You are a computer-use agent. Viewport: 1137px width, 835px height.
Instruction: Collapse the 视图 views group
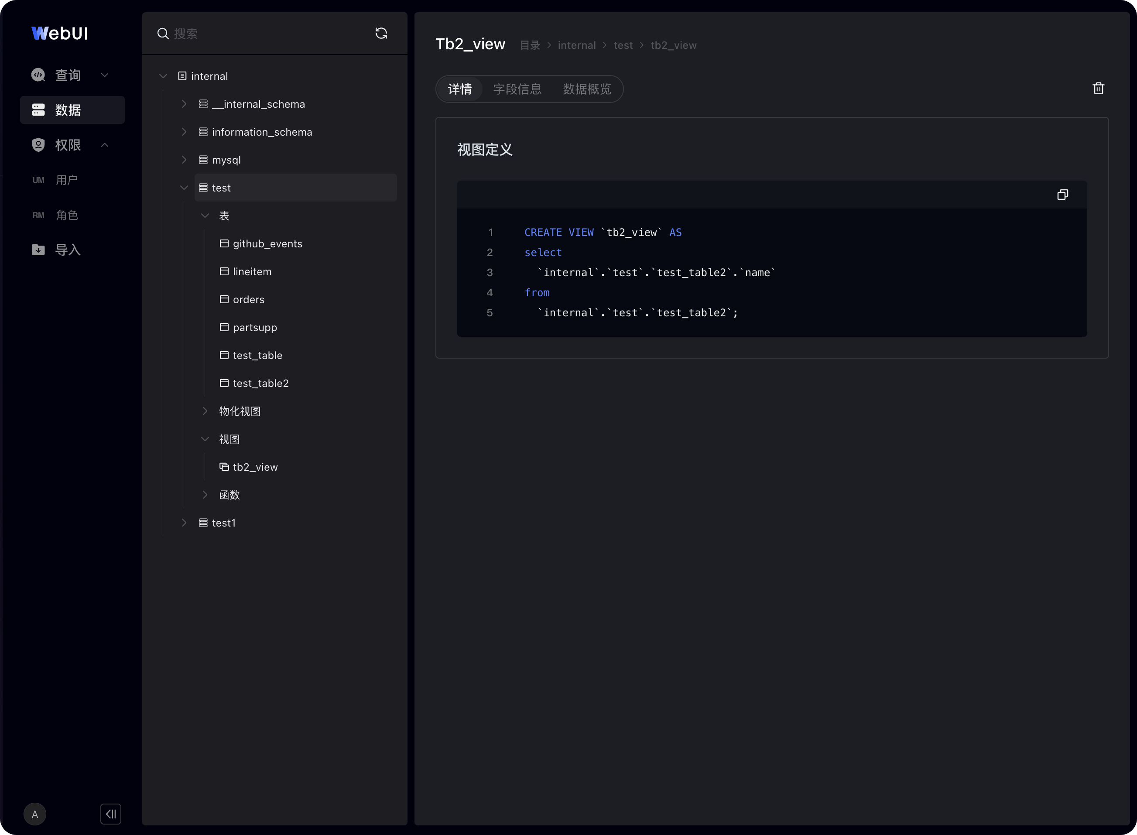click(205, 439)
